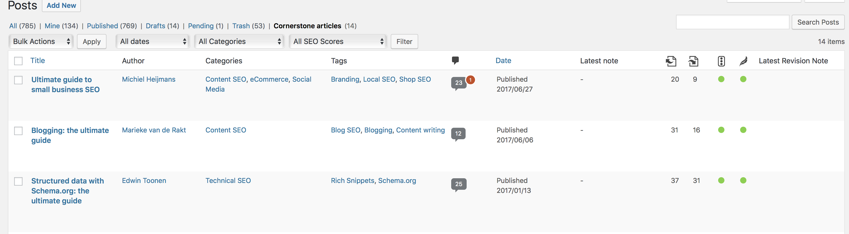Click the outgoing internal links column icon
Image resolution: width=849 pixels, height=234 pixels.
pos(671,61)
